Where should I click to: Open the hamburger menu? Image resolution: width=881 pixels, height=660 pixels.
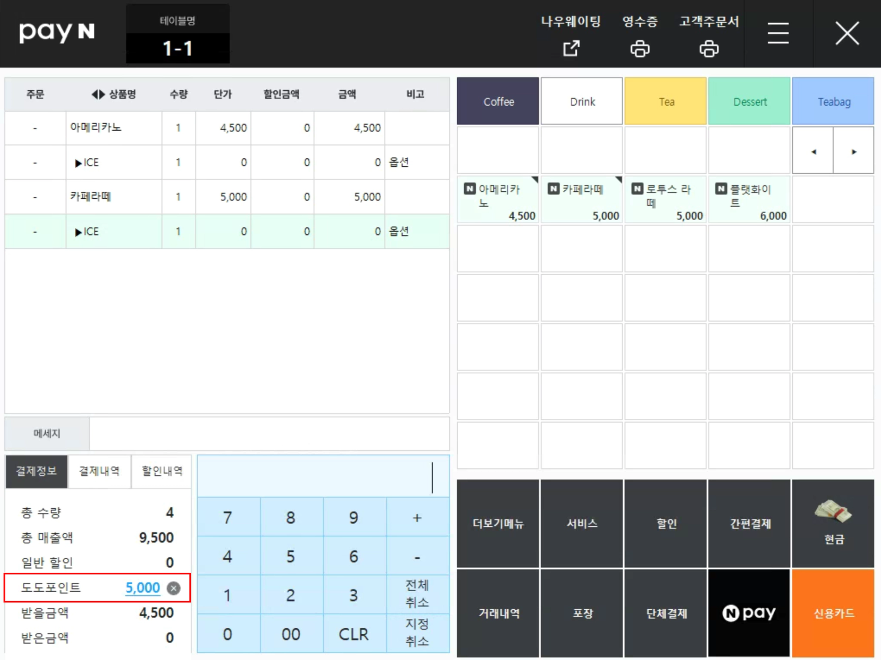click(778, 34)
